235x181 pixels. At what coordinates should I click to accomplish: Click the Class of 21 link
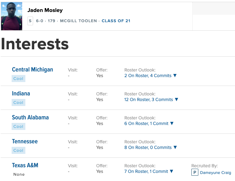coord(116,21)
